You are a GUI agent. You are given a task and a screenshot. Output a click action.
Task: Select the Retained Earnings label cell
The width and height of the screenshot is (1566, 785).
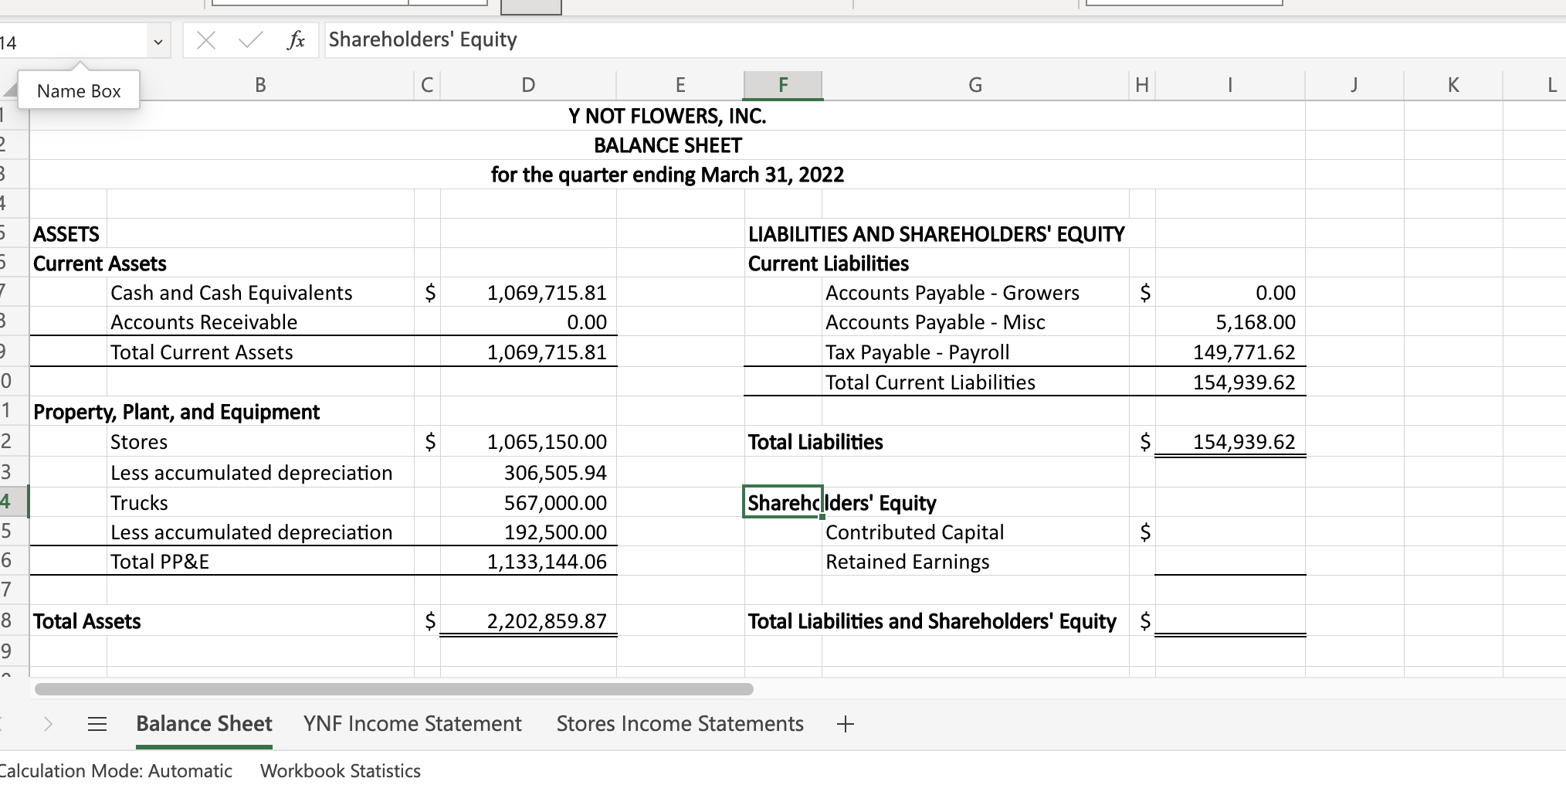point(907,562)
